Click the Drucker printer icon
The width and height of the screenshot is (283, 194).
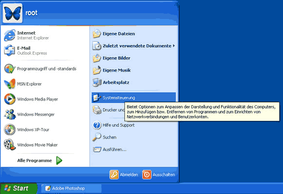tap(97, 110)
